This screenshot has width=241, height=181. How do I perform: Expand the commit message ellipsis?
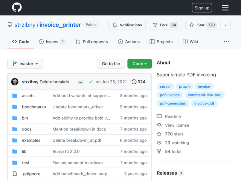click(x=81, y=82)
